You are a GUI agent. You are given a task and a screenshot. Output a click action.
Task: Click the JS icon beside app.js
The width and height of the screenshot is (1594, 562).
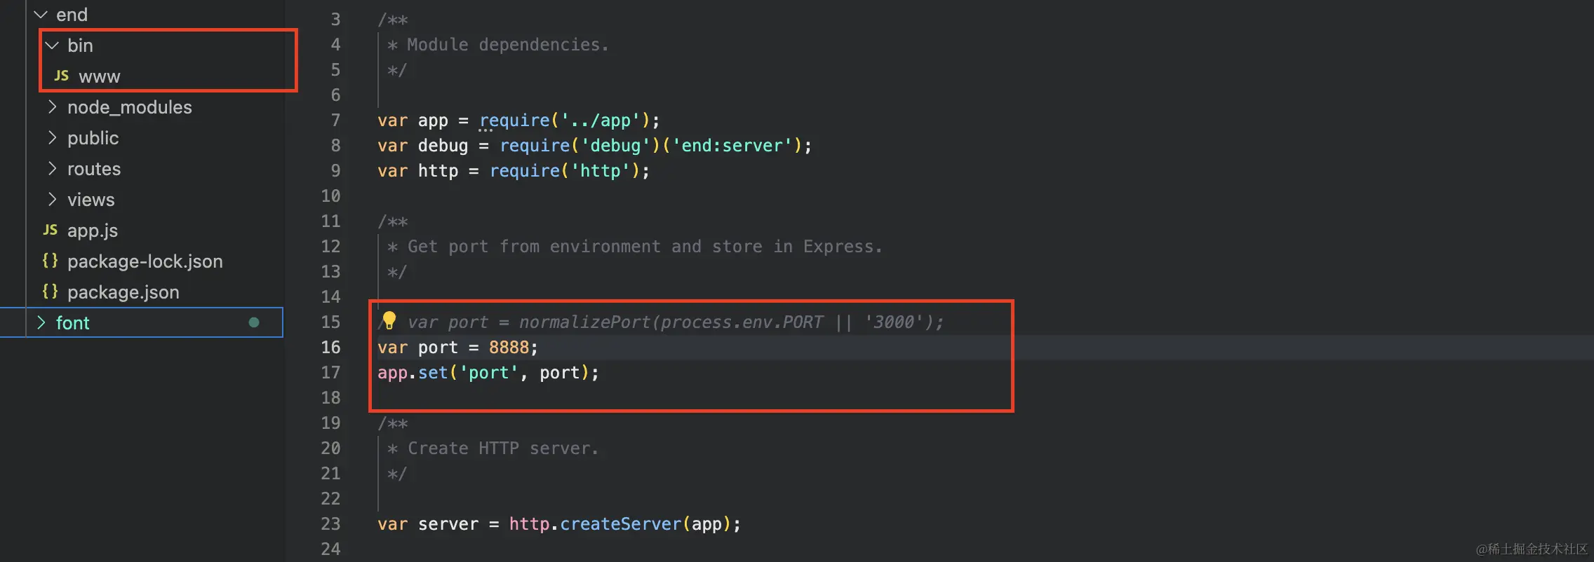(x=51, y=230)
